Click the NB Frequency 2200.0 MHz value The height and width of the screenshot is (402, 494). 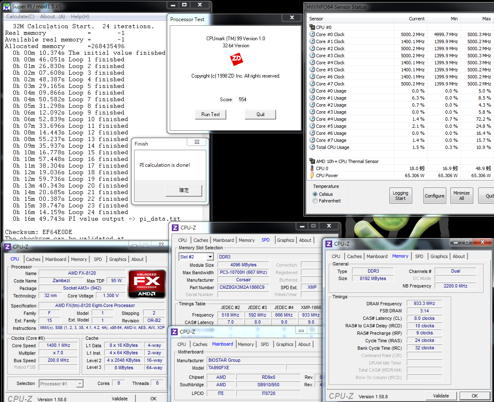[x=455, y=286]
